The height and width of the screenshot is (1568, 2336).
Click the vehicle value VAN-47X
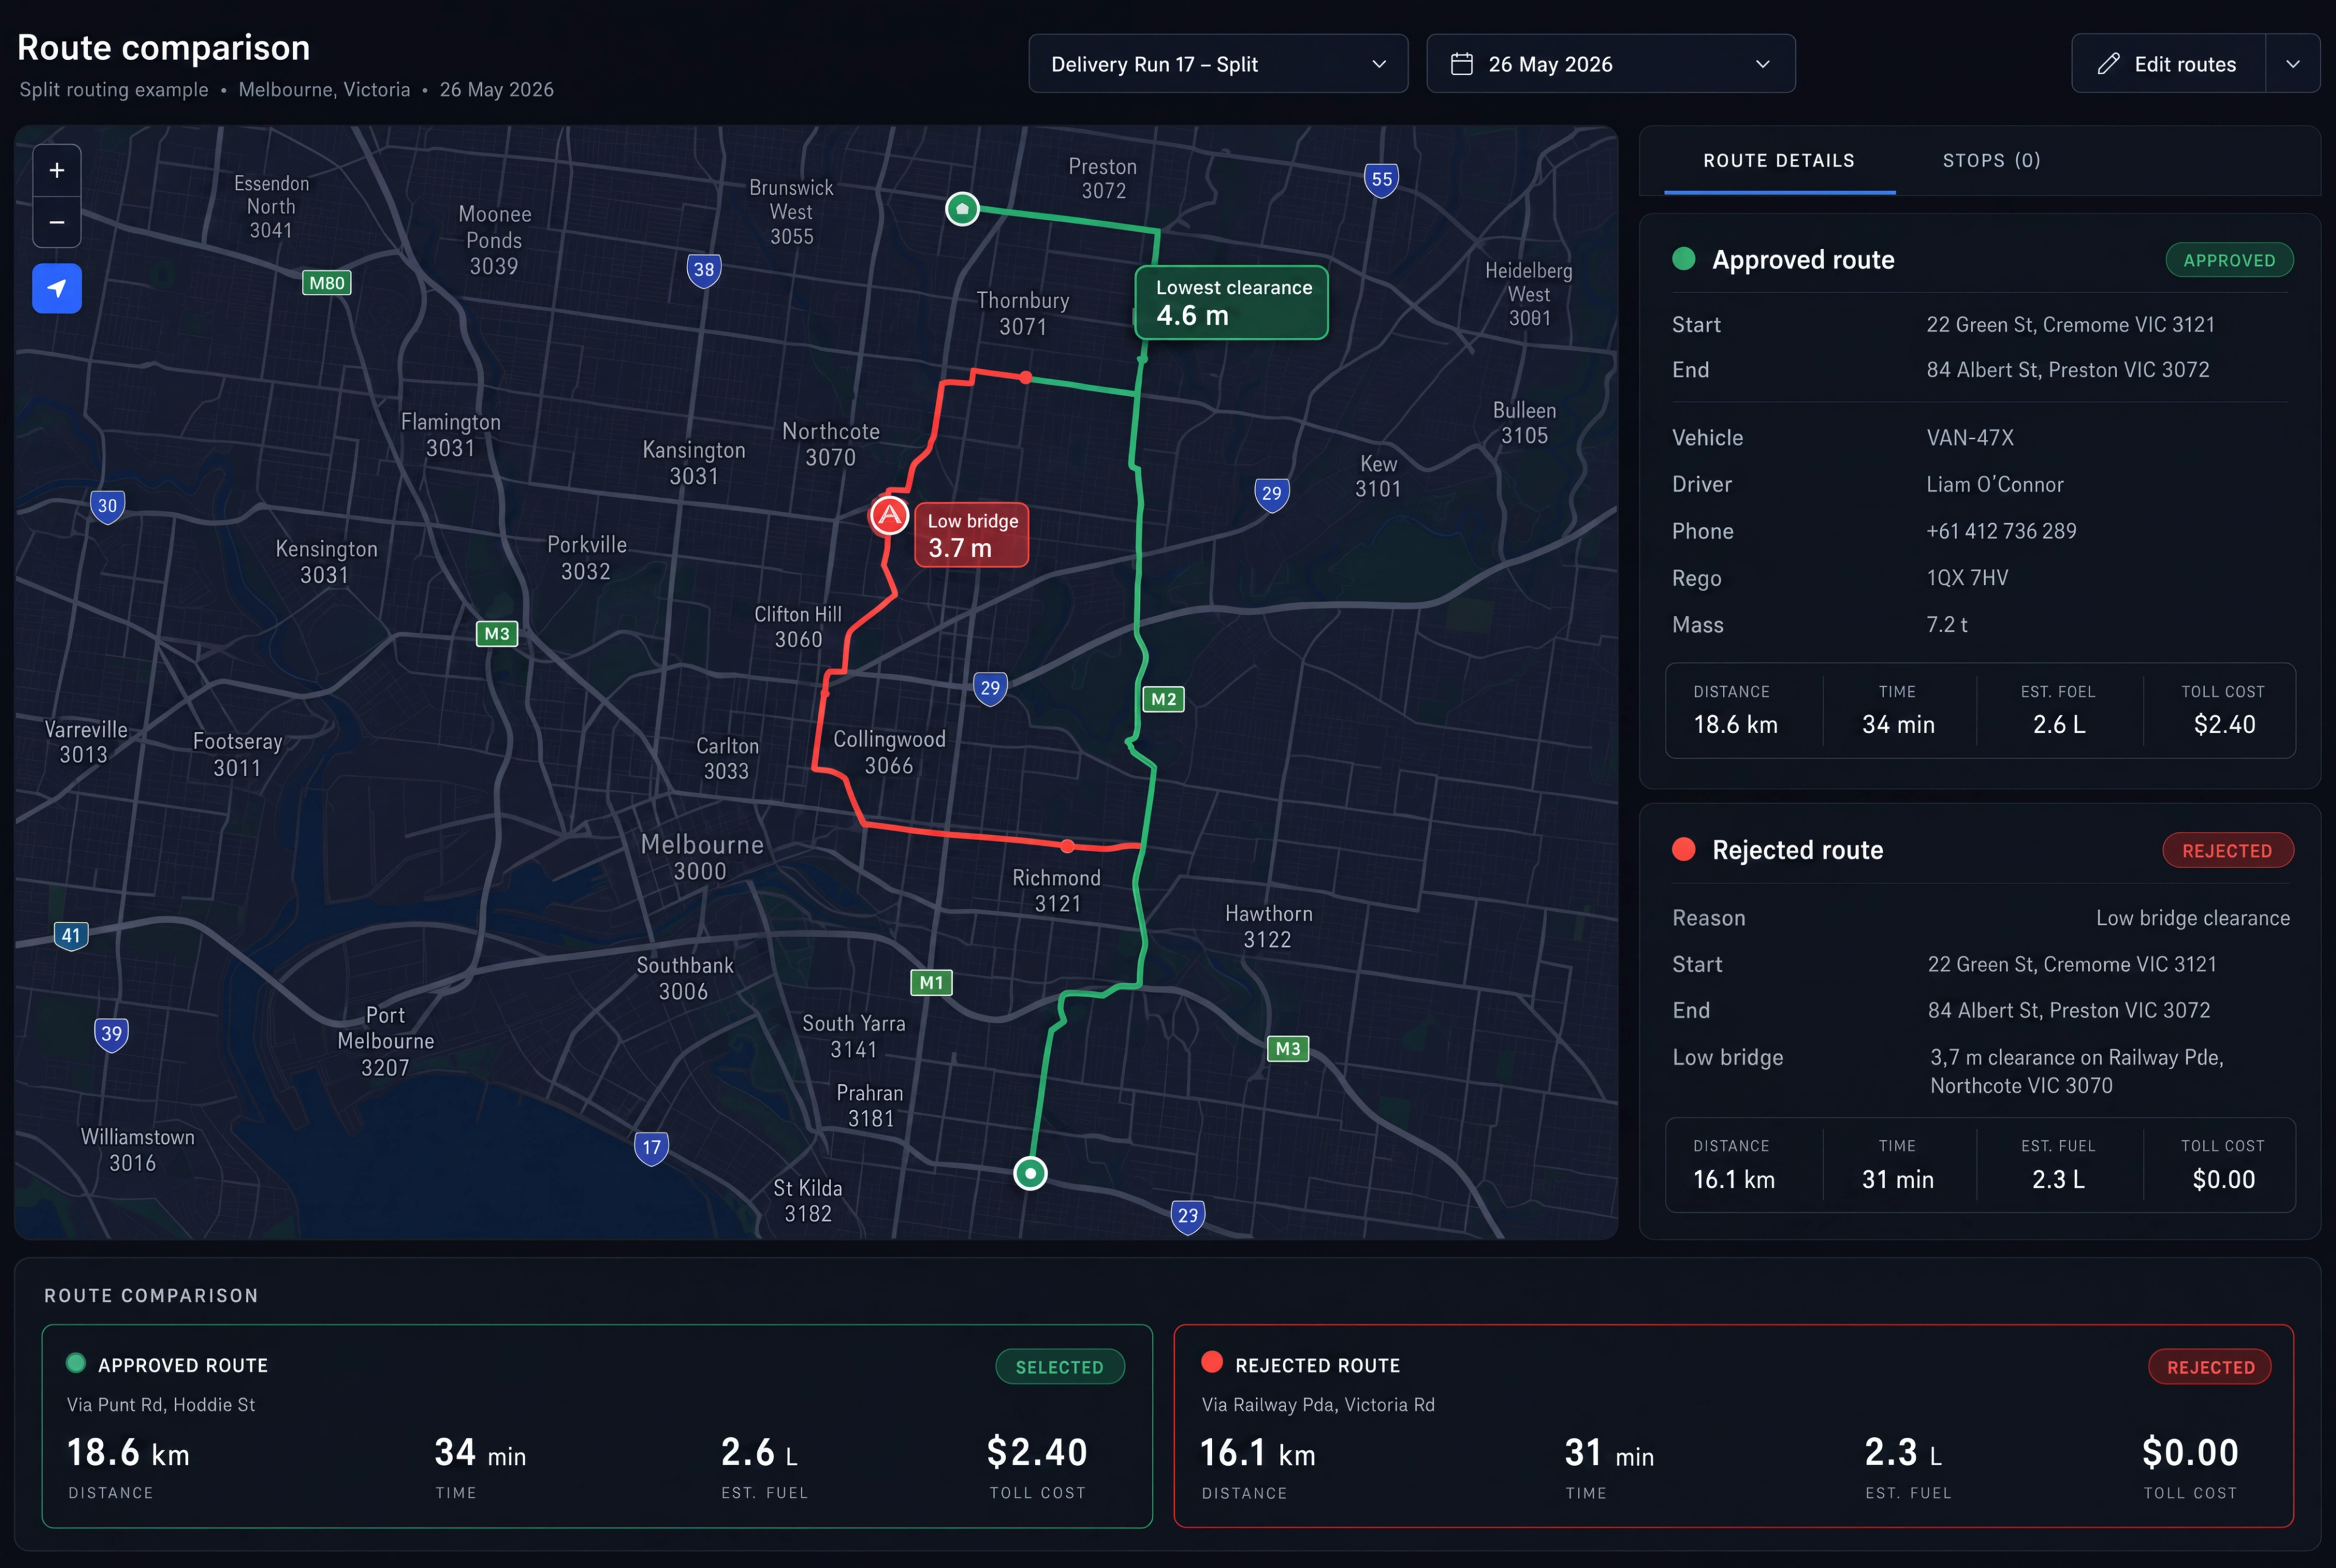pos(1969,438)
